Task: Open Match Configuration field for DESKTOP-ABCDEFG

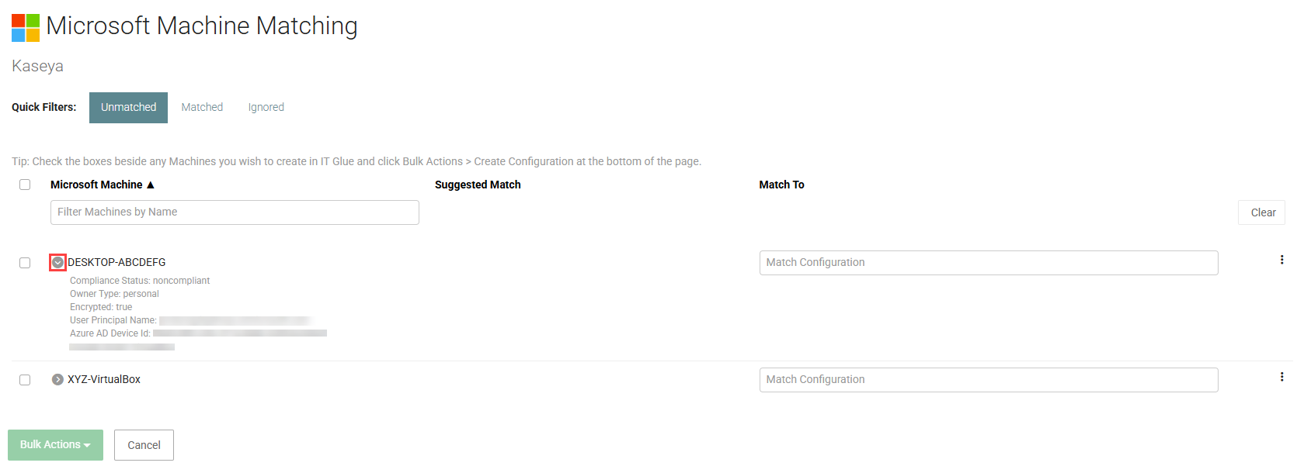Action: click(989, 263)
